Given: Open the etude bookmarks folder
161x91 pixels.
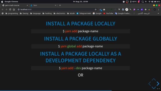Looking at the screenshot, I should pyautogui.click(x=71, y=13).
